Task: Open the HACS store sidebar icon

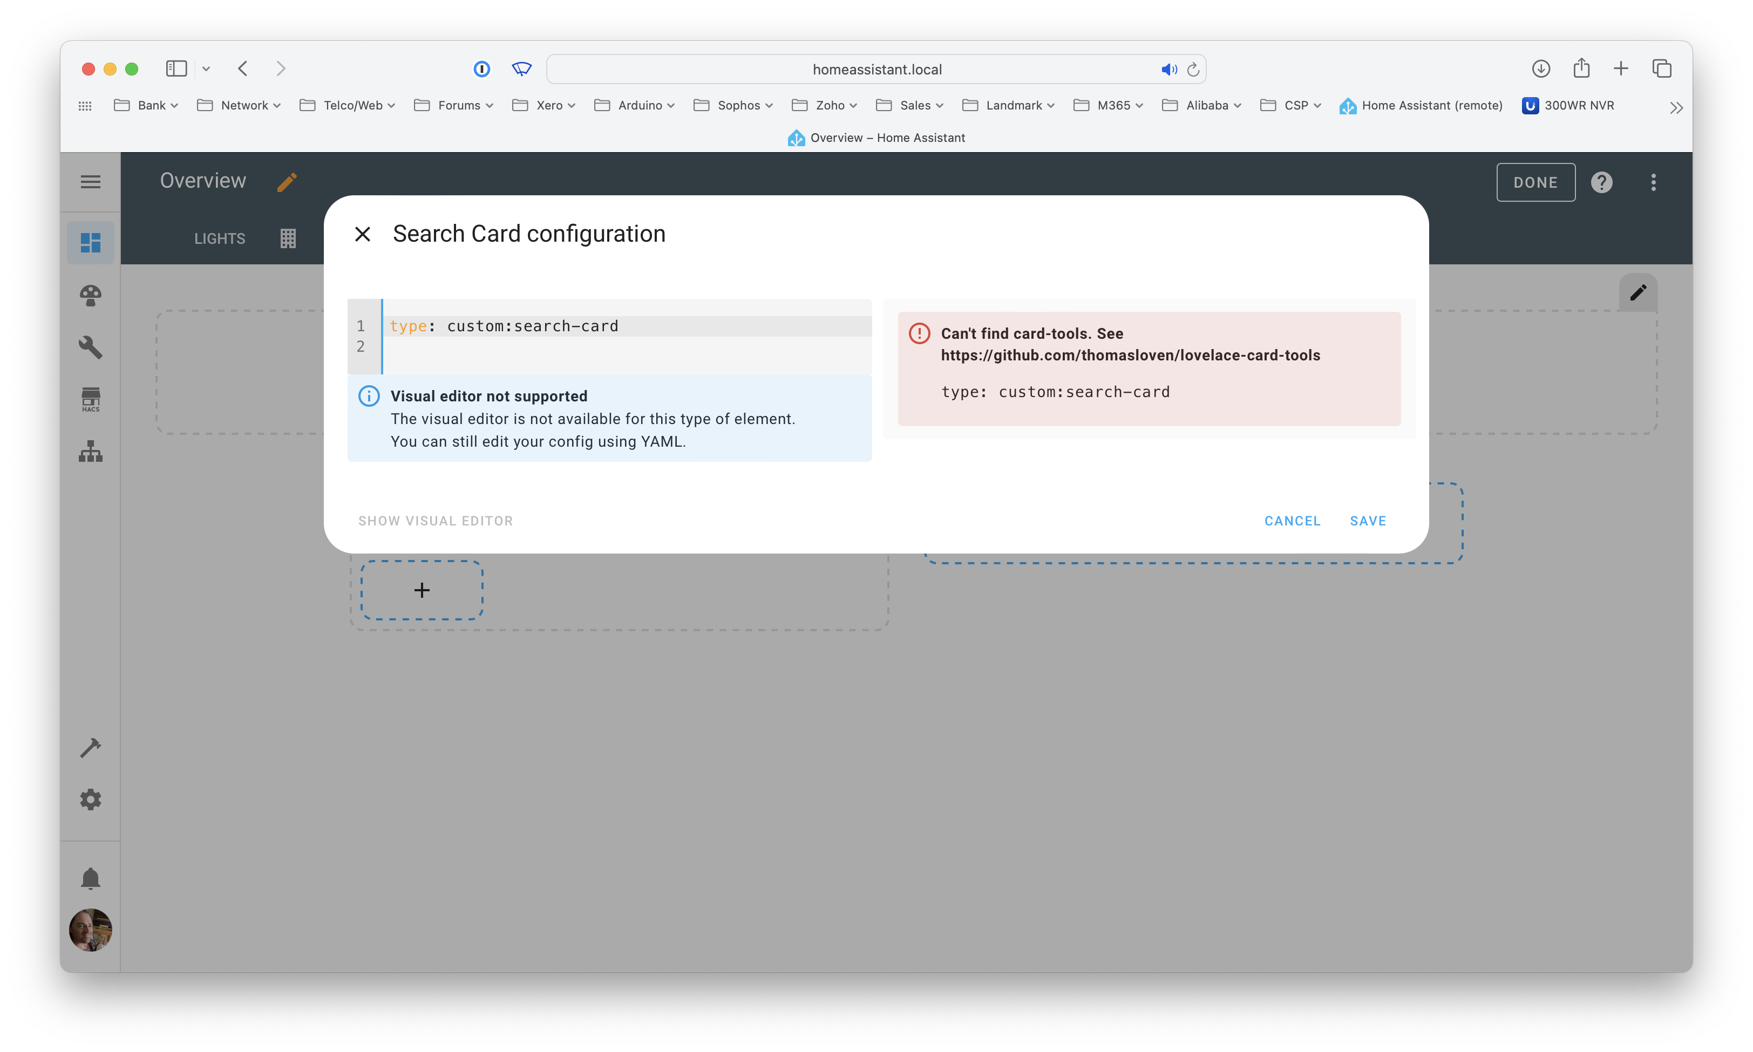Action: tap(90, 399)
